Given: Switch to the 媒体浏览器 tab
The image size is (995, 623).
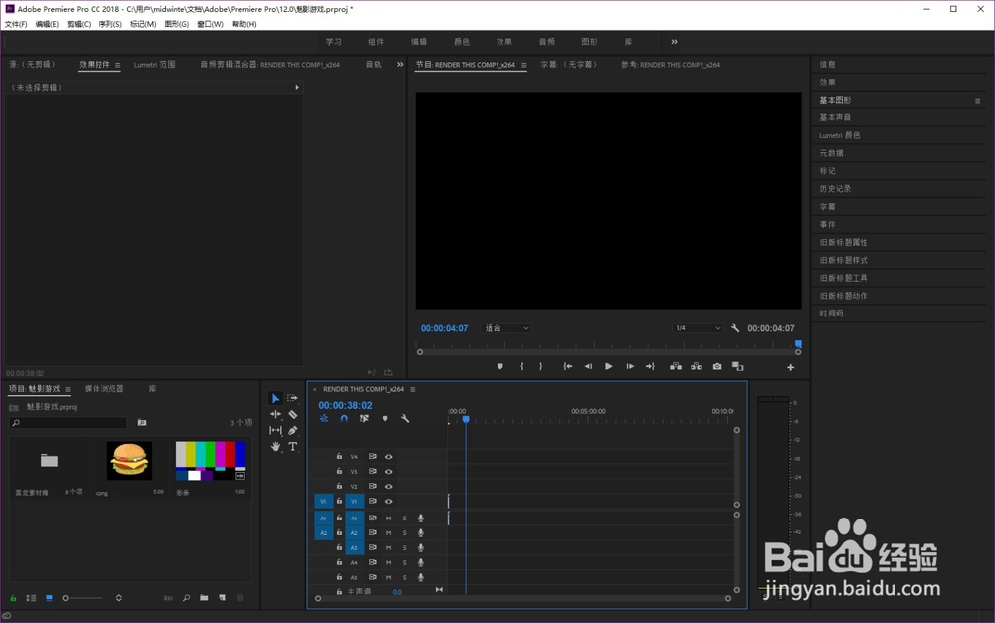Looking at the screenshot, I should click(x=104, y=389).
